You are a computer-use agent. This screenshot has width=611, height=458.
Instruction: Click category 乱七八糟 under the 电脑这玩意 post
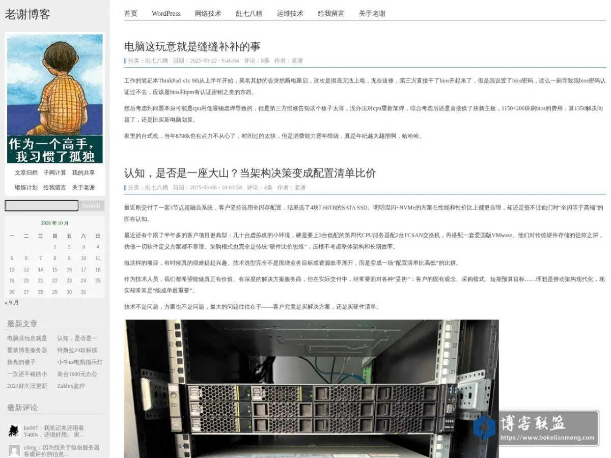(156, 61)
